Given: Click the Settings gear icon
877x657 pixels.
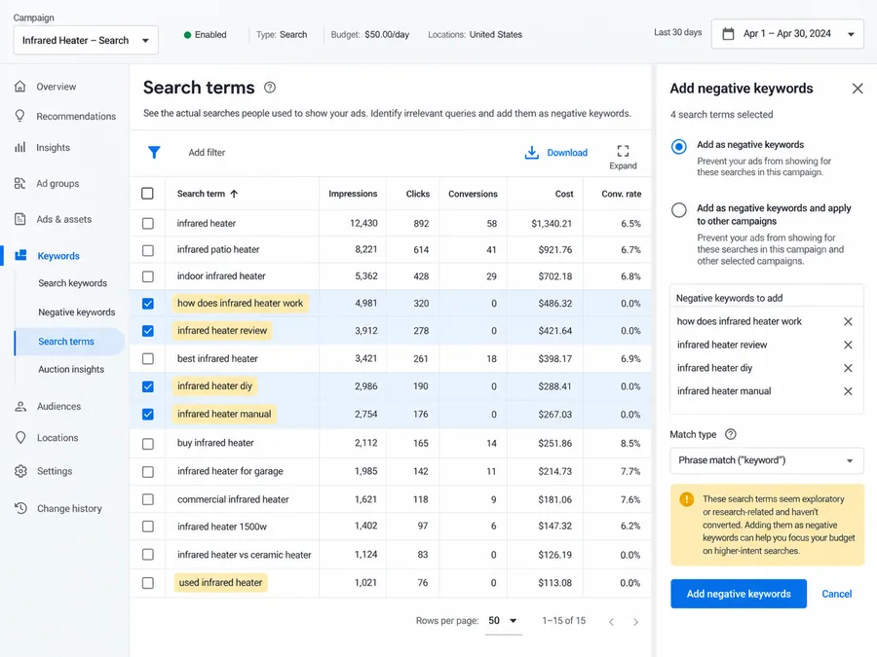Looking at the screenshot, I should point(20,471).
